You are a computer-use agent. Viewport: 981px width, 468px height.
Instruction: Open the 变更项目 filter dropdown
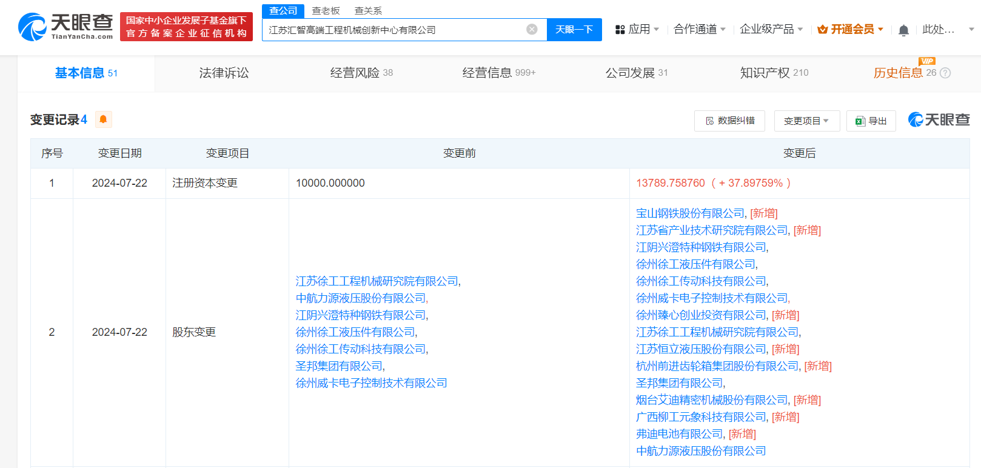[806, 121]
